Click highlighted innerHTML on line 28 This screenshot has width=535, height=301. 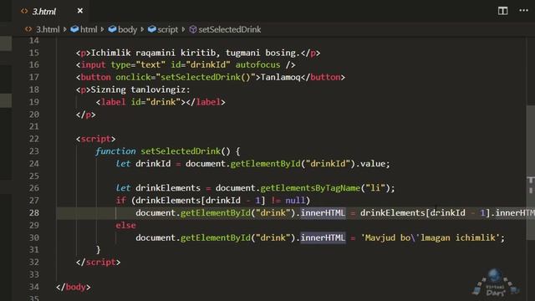coord(323,213)
